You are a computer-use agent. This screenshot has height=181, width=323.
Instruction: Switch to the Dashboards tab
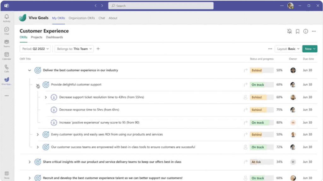click(54, 37)
